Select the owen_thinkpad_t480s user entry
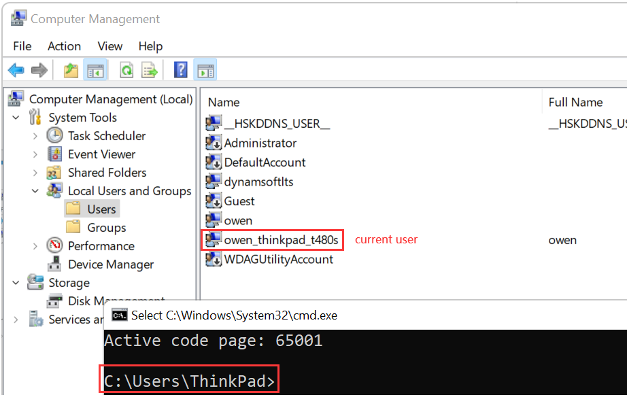 pos(280,240)
